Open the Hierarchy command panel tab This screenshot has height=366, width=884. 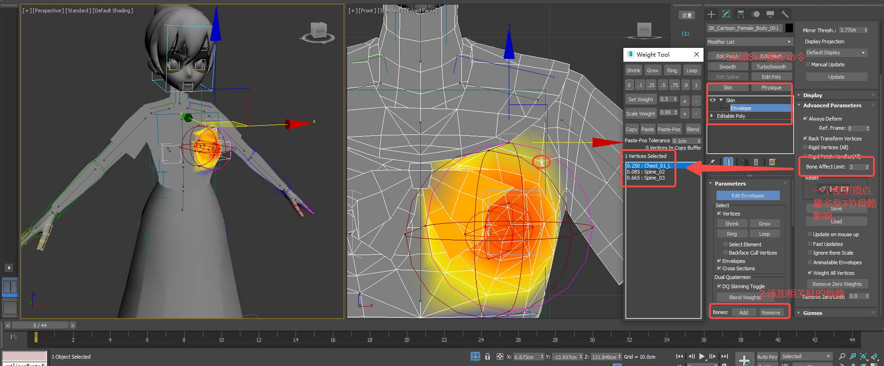coord(741,14)
